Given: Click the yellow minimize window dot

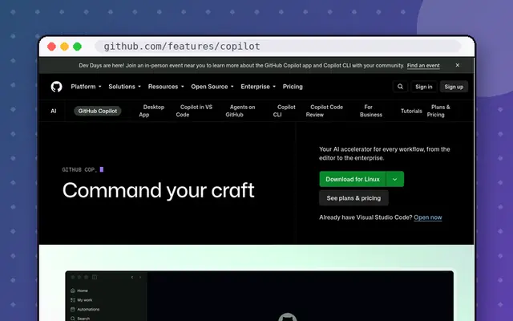Looking at the screenshot, I should tap(64, 47).
